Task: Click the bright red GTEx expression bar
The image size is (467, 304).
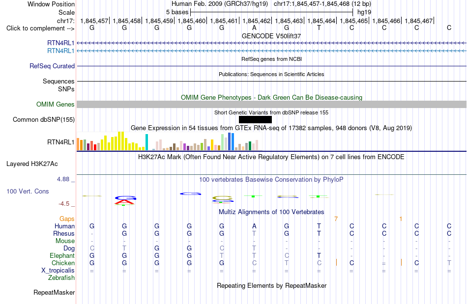Action: coord(95,147)
